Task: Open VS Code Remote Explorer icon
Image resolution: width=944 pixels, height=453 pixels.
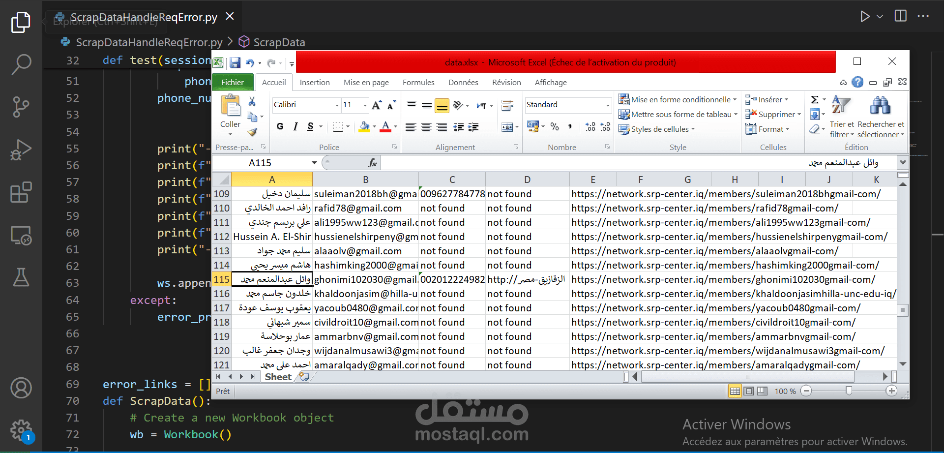Action: click(21, 235)
